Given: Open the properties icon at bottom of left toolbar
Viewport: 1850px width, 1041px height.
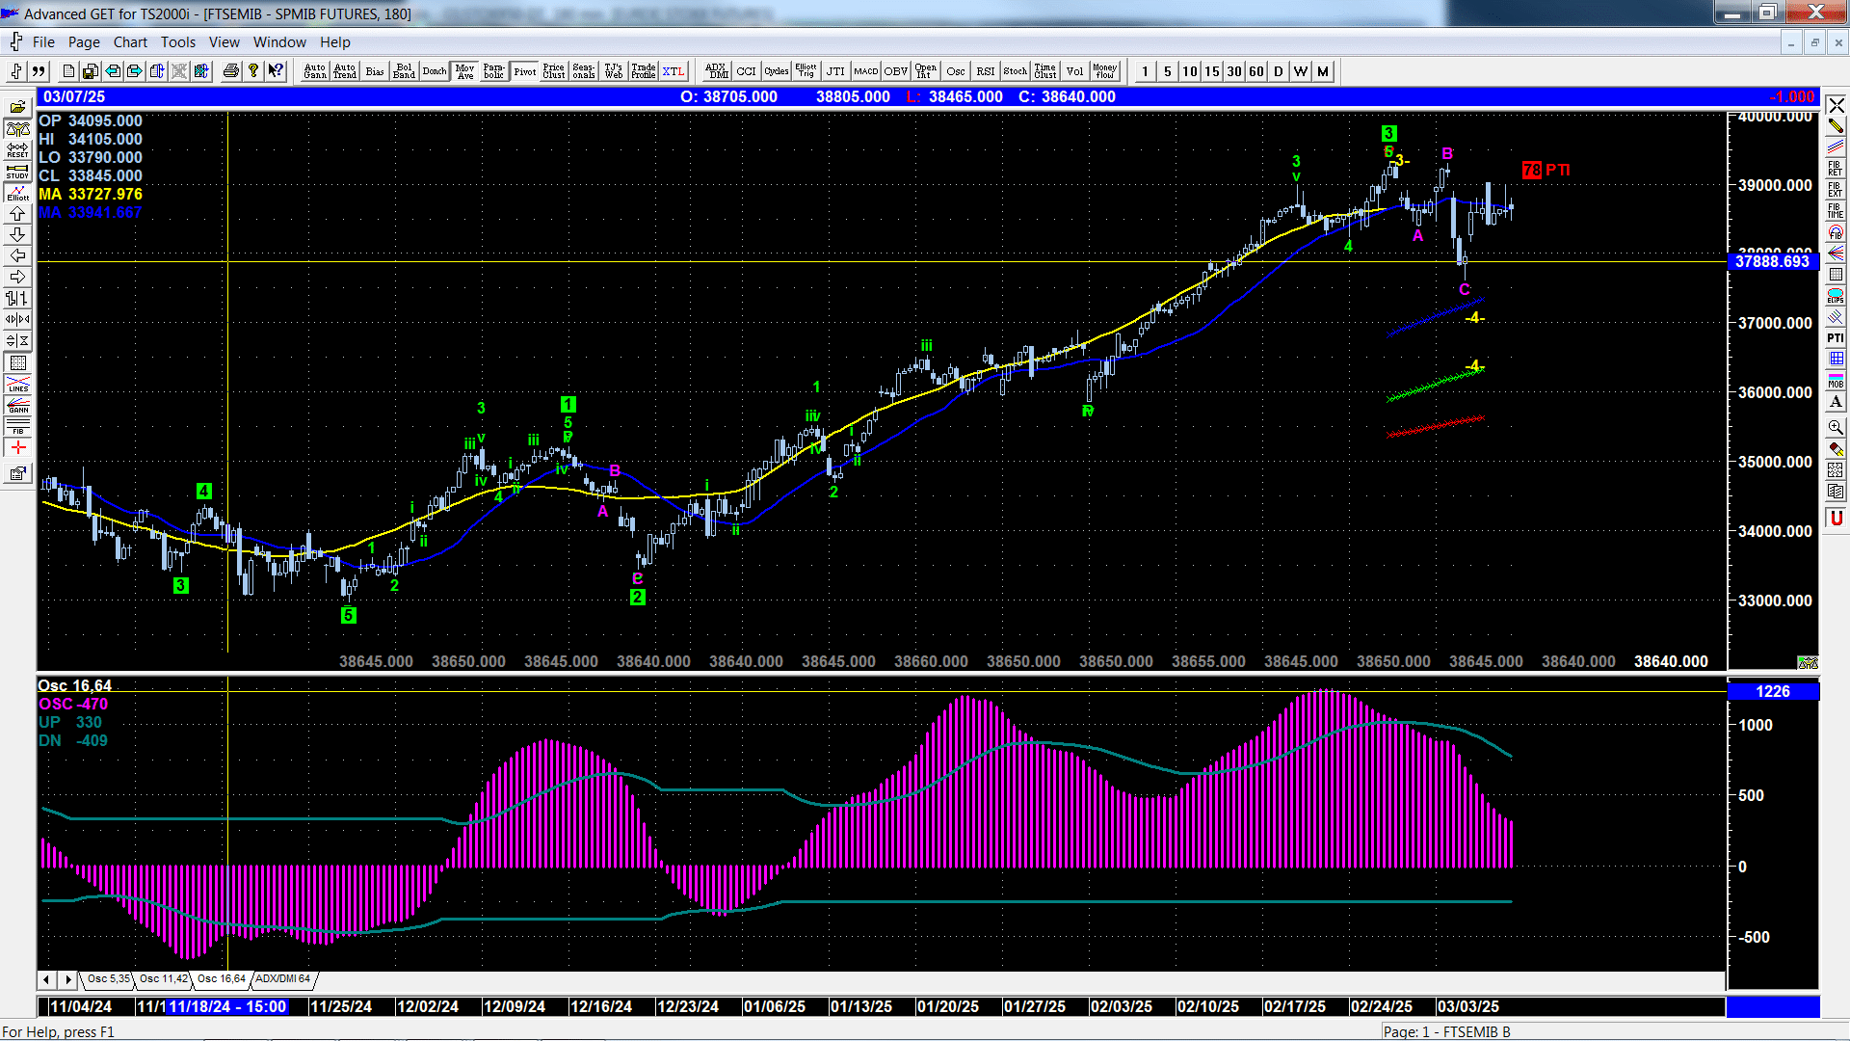Looking at the screenshot, I should 17,473.
